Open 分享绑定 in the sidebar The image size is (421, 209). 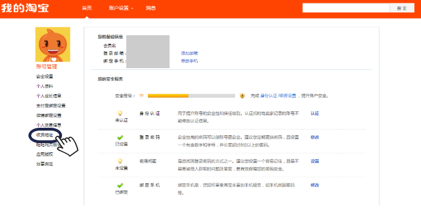click(44, 164)
